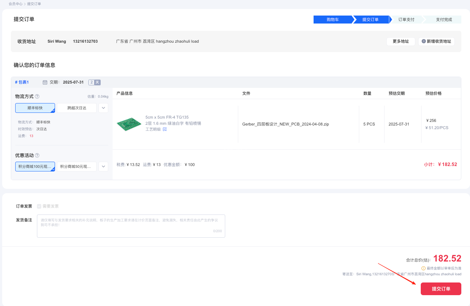This screenshot has height=306, width=470.
Task: Select the 积分商城100元 coupon option
Action: tap(35, 166)
